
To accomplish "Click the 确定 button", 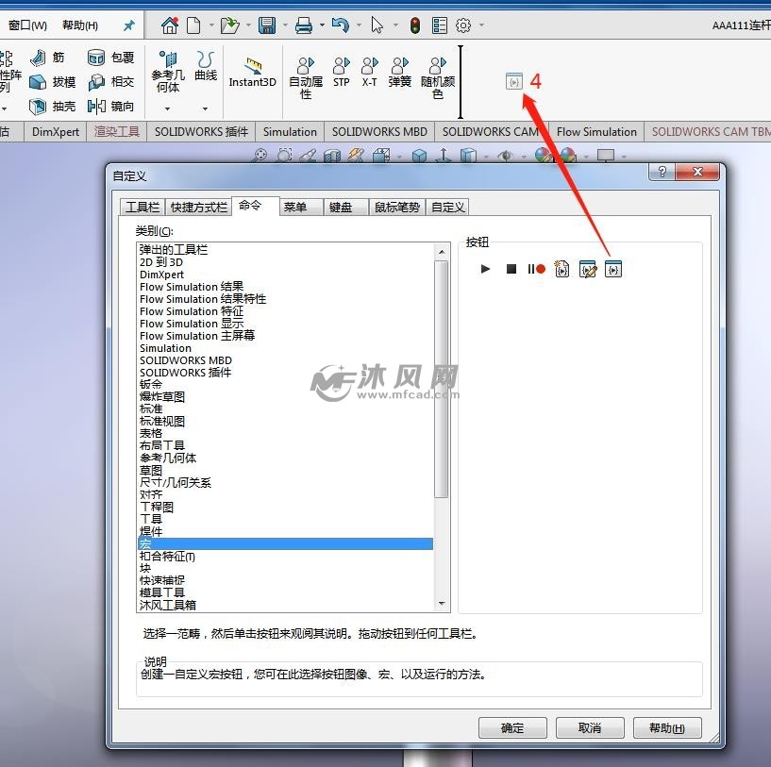I will (511, 727).
